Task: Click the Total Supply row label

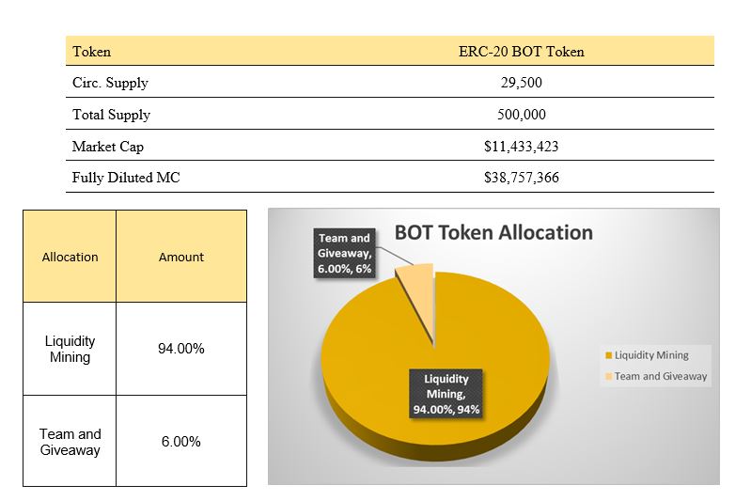Action: pyautogui.click(x=111, y=115)
